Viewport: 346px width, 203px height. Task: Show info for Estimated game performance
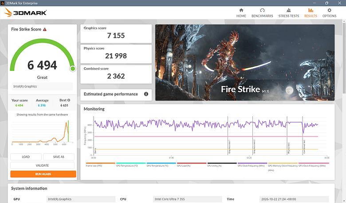(146, 94)
